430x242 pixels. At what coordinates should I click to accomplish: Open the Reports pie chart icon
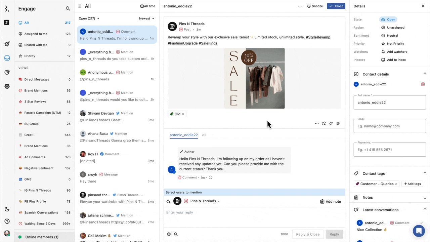pyautogui.click(x=7, y=72)
